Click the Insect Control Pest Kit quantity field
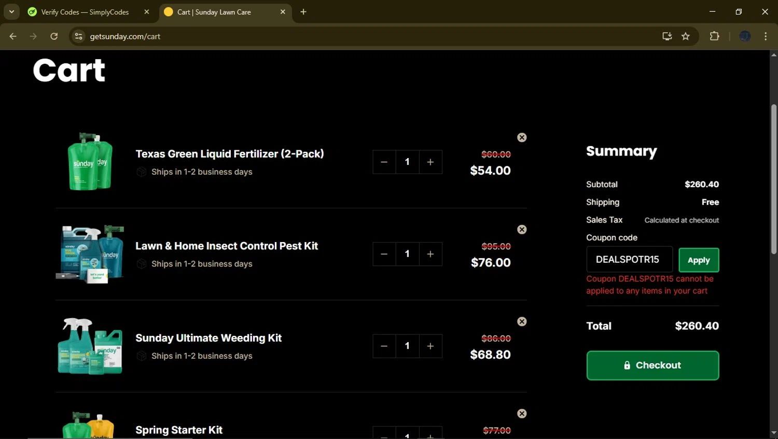 (407, 254)
